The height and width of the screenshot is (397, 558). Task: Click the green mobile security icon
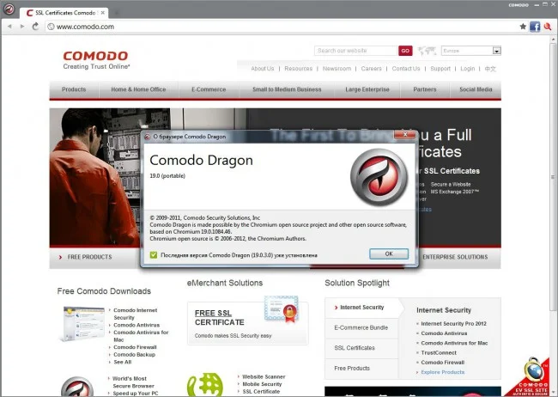tap(205, 385)
